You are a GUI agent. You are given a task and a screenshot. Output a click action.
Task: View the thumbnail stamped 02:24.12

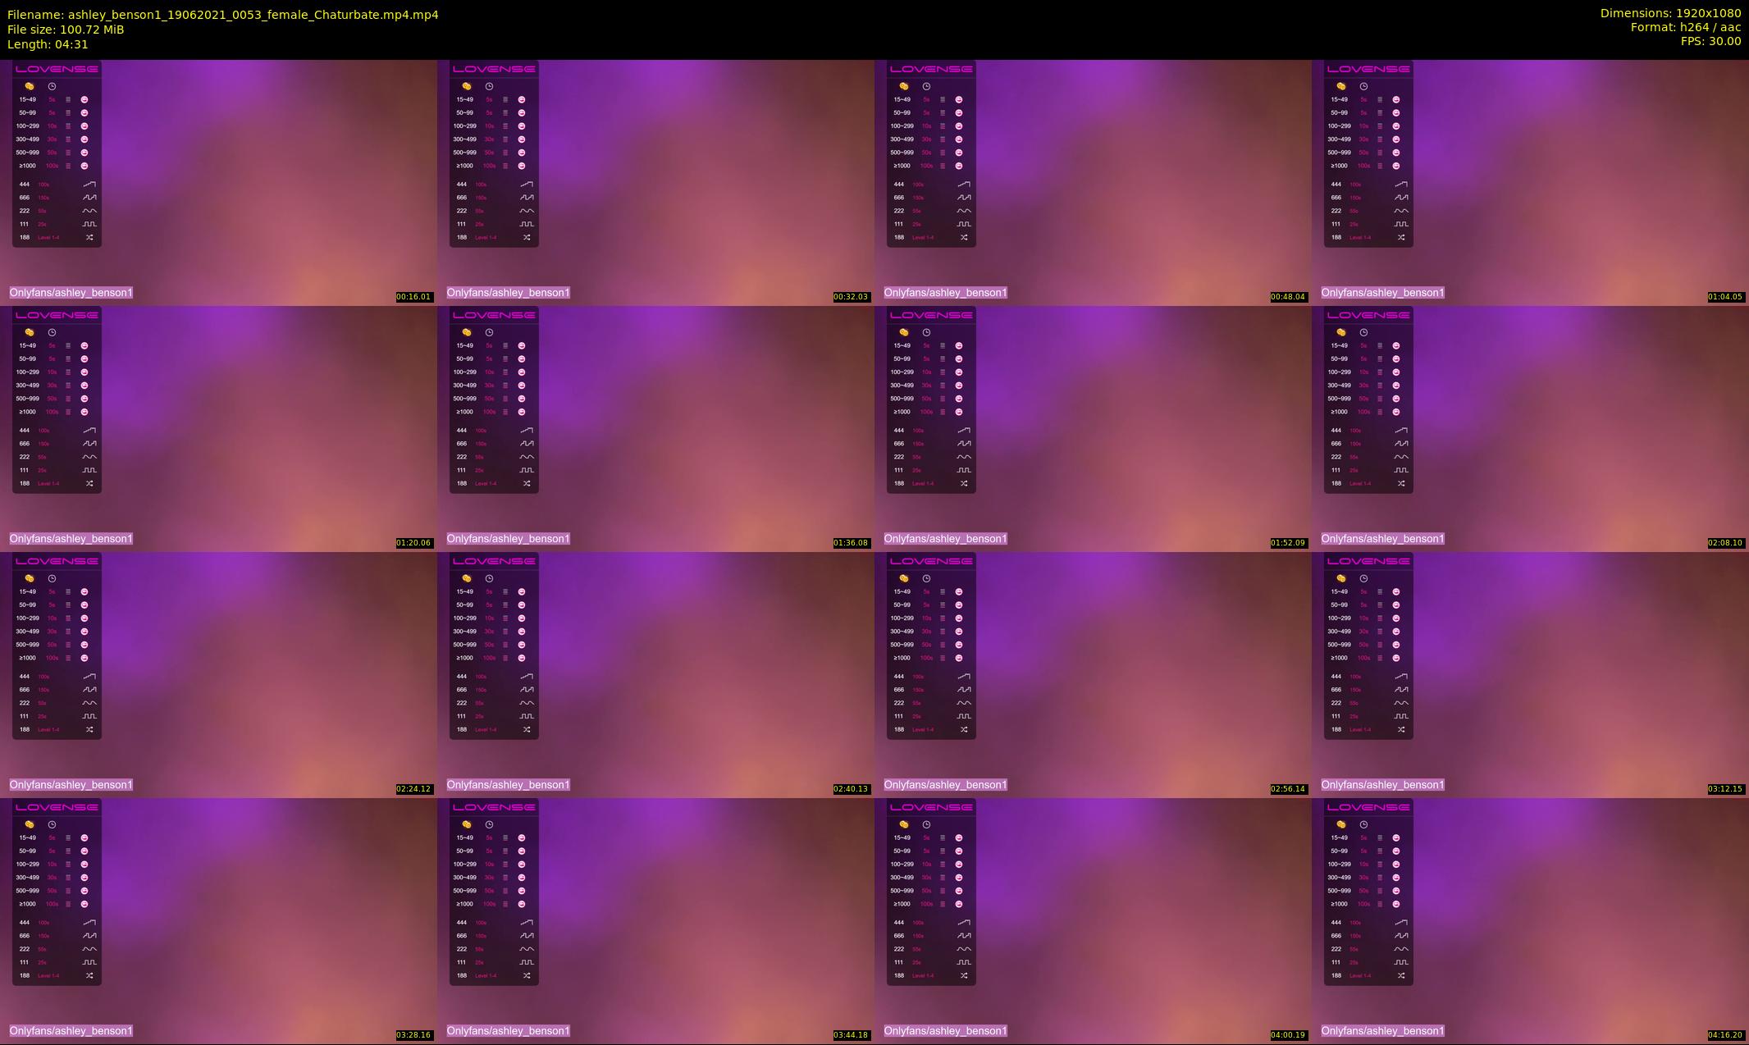[218, 674]
